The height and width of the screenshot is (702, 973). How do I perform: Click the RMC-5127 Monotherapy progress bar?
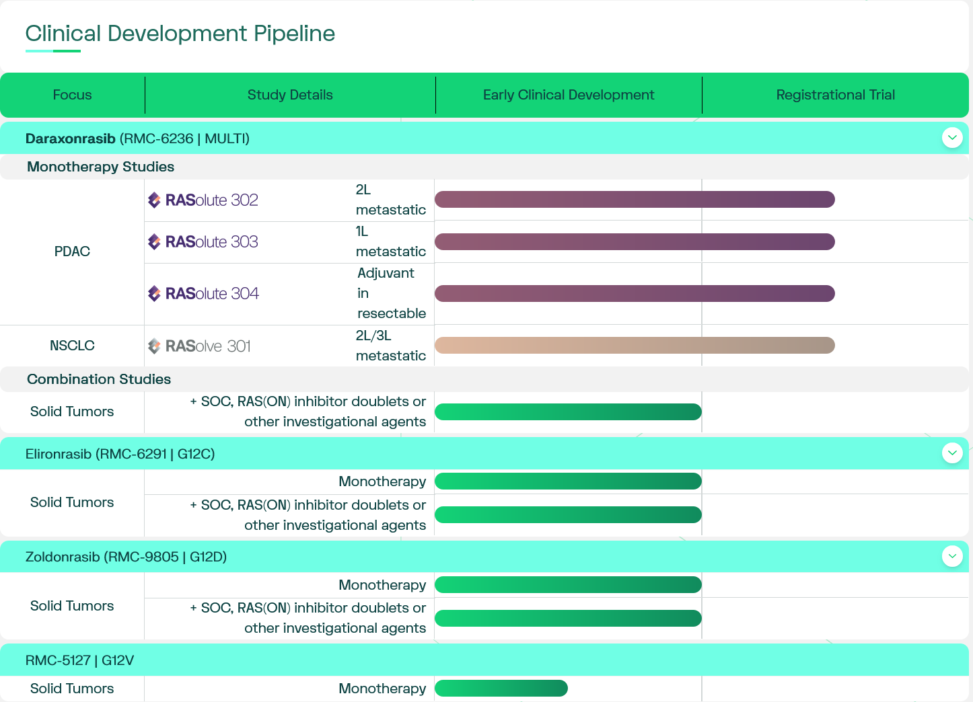point(501,688)
